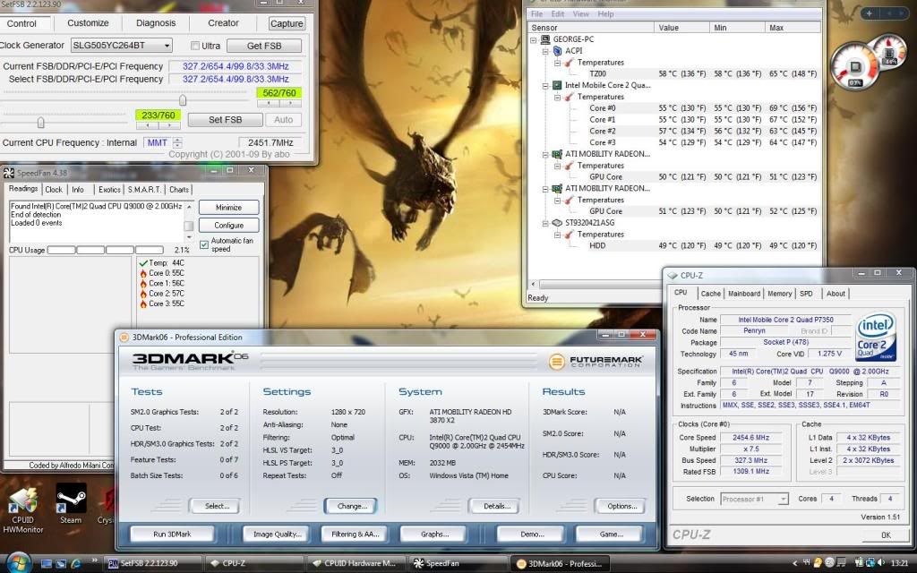Open the Memory tab in CPU-Z
Viewport: 917px width, 573px height.
tap(780, 294)
